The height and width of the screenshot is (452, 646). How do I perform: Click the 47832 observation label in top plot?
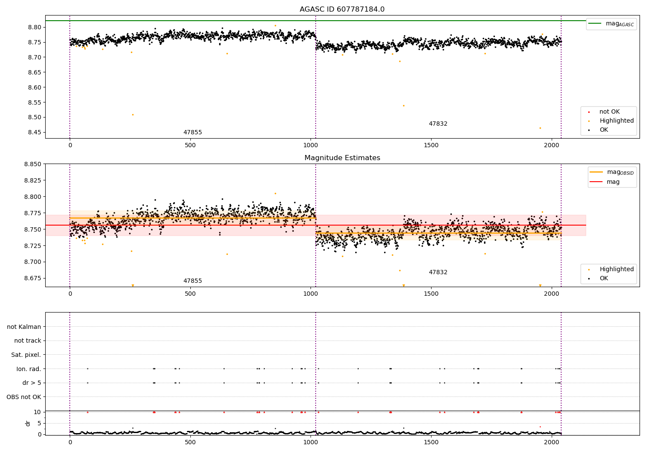438,124
